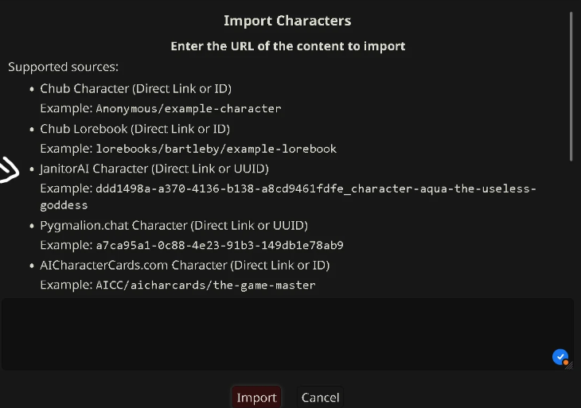Click example 'lorebooks/bartleby/example-lorebook'

click(216, 149)
